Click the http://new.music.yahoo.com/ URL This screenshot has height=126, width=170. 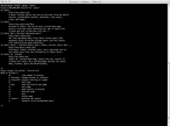(22, 47)
